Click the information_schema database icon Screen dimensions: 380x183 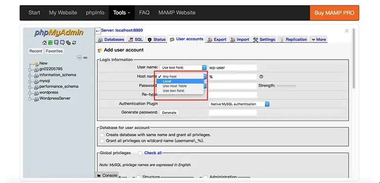pyautogui.click(x=37, y=76)
